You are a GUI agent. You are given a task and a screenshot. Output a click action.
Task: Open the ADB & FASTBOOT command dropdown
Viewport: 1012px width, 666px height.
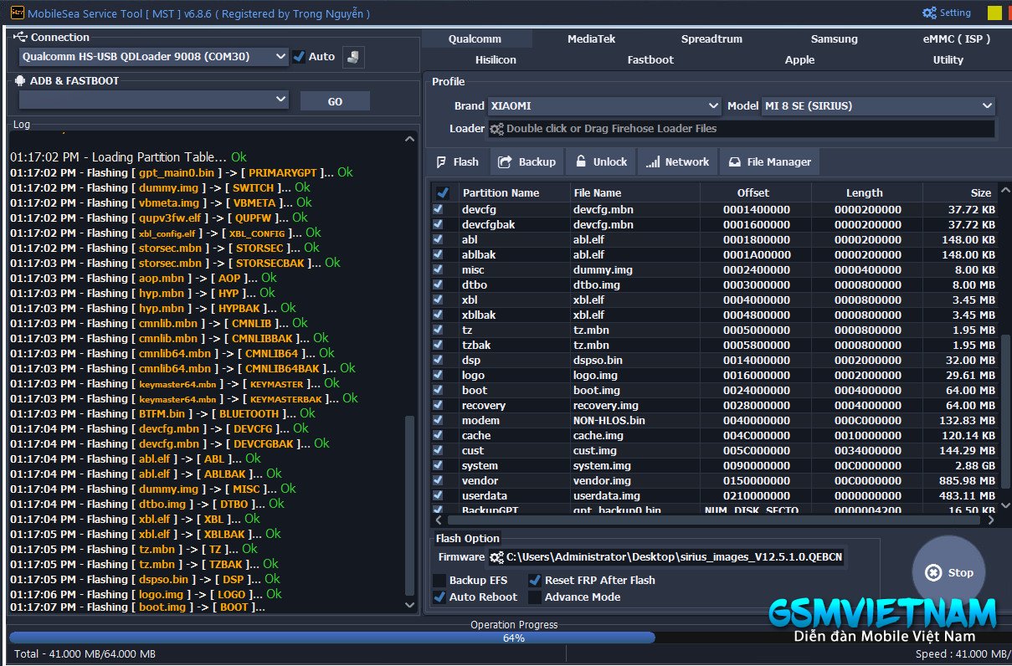pos(153,100)
